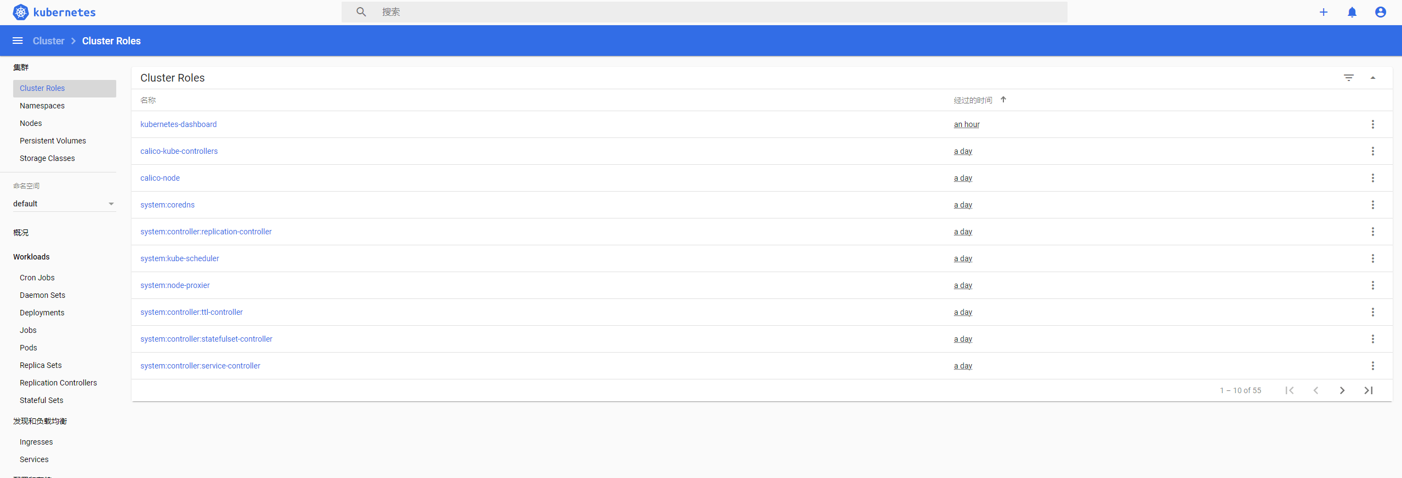Collapse the Cluster Roles card
This screenshot has width=1402, height=478.
point(1372,78)
